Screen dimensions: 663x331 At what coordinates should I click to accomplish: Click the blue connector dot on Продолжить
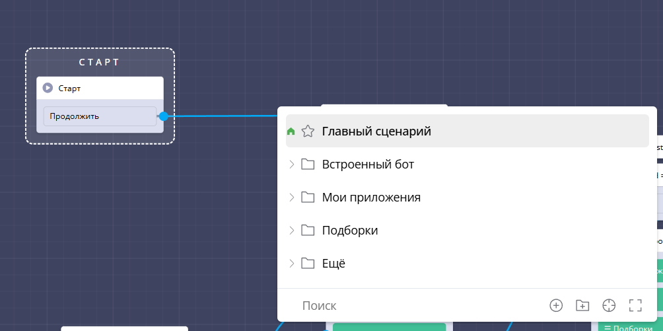[163, 116]
